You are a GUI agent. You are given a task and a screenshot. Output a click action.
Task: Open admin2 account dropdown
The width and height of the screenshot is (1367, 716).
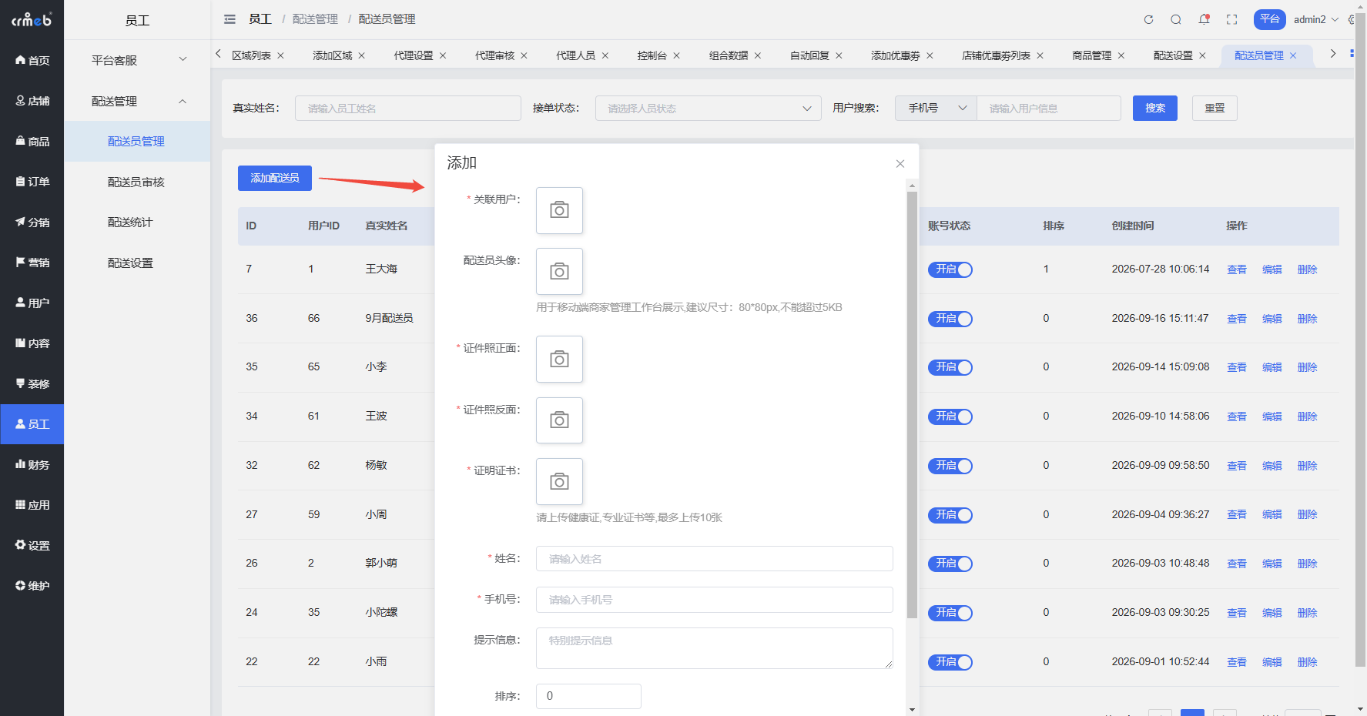coord(1316,19)
